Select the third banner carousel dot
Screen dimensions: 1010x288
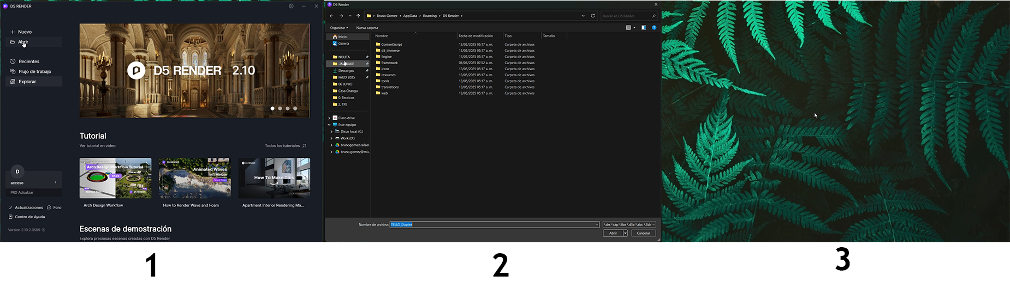click(x=288, y=108)
